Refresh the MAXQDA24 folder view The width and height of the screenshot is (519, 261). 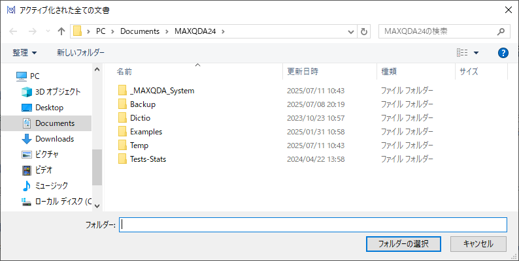pos(364,31)
